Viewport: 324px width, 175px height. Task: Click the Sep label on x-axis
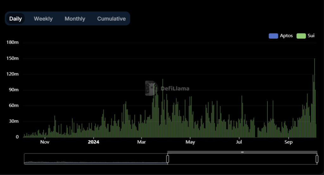[288, 142]
